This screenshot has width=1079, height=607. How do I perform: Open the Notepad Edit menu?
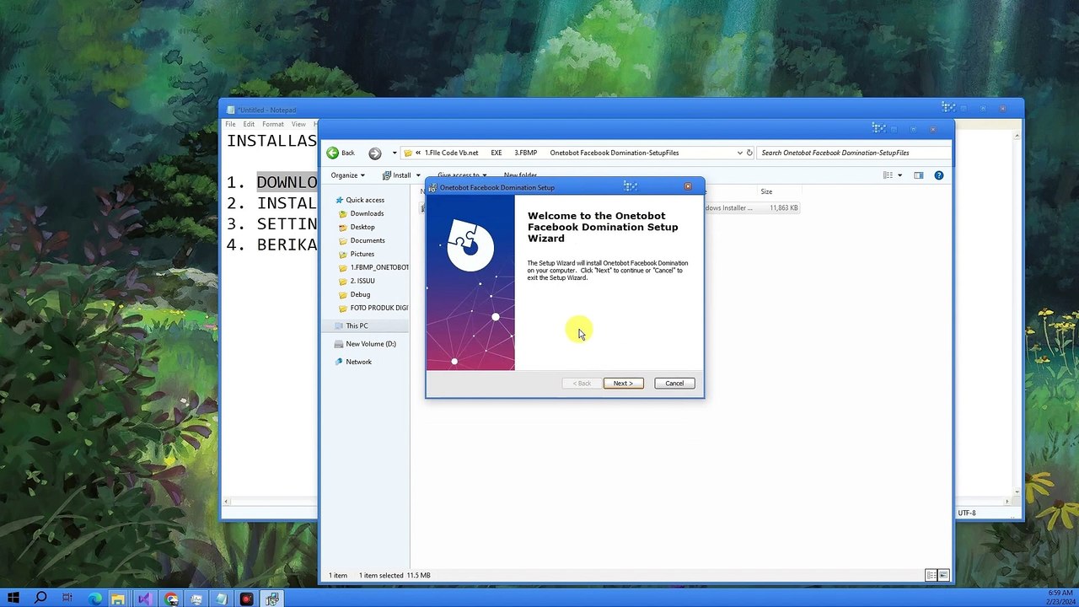(249, 124)
